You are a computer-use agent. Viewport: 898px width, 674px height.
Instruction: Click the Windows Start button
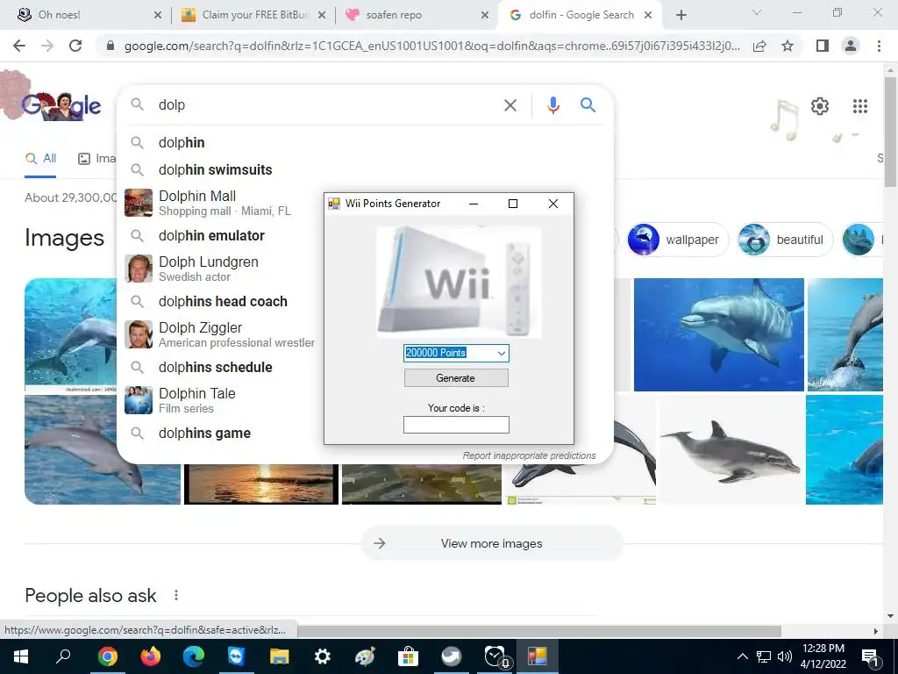(x=21, y=656)
